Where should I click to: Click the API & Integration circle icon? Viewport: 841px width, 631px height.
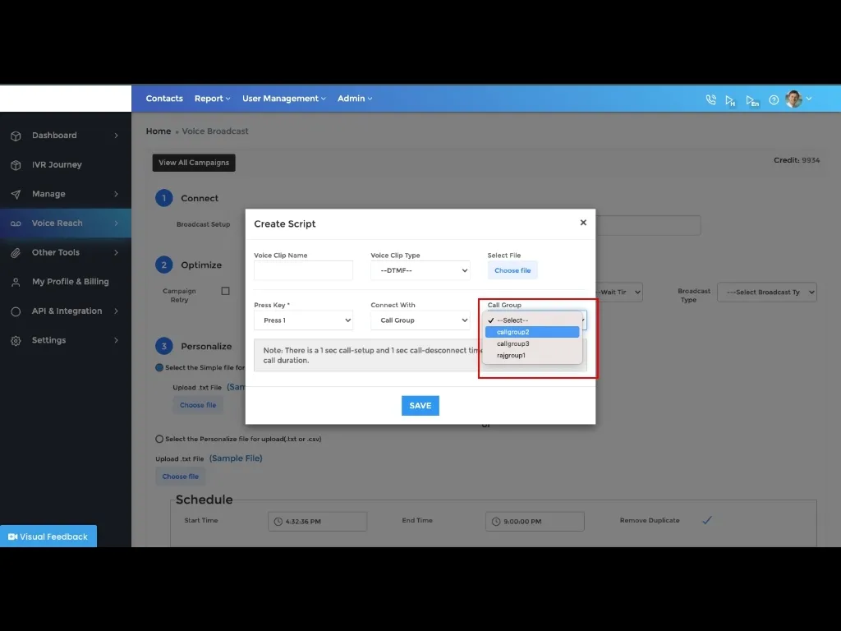click(16, 311)
